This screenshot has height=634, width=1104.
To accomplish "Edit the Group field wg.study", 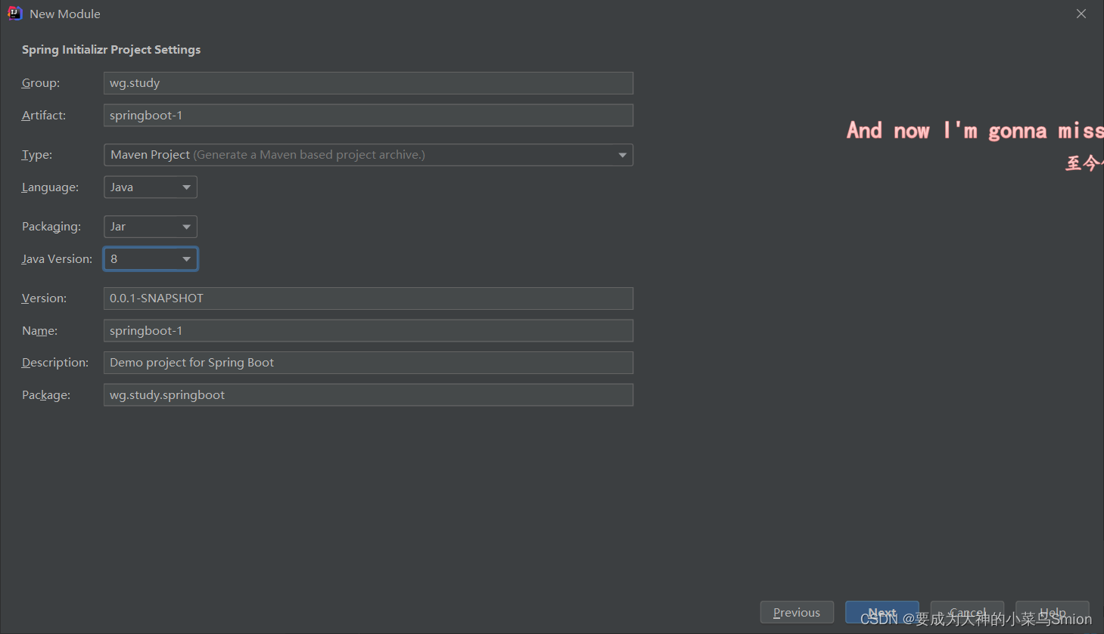I will pyautogui.click(x=369, y=83).
